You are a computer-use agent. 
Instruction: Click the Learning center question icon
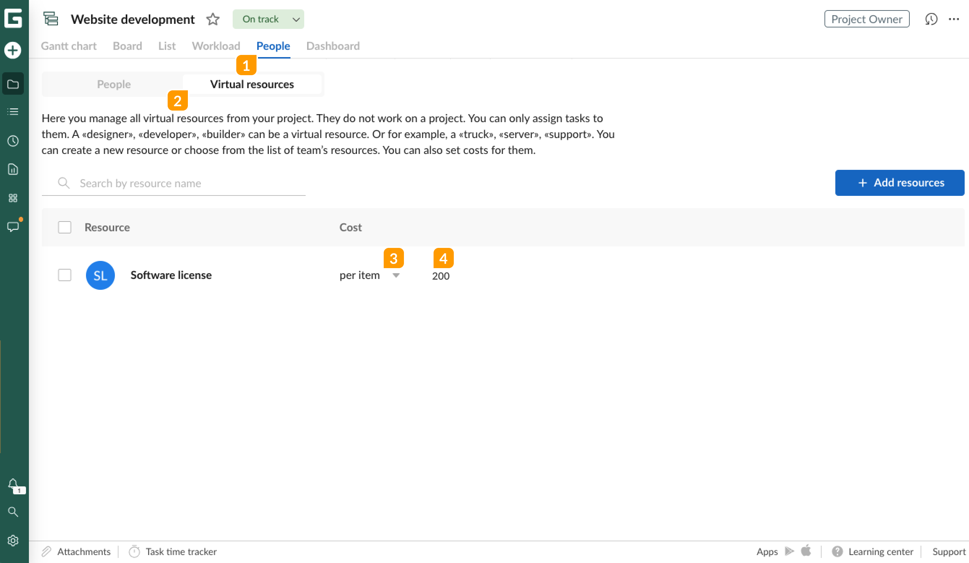pos(837,551)
